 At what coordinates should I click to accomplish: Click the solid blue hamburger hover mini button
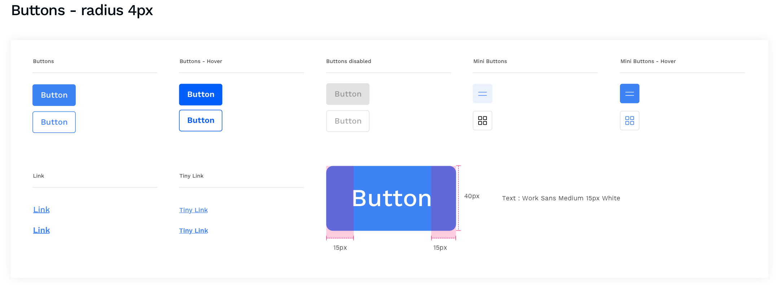click(629, 94)
